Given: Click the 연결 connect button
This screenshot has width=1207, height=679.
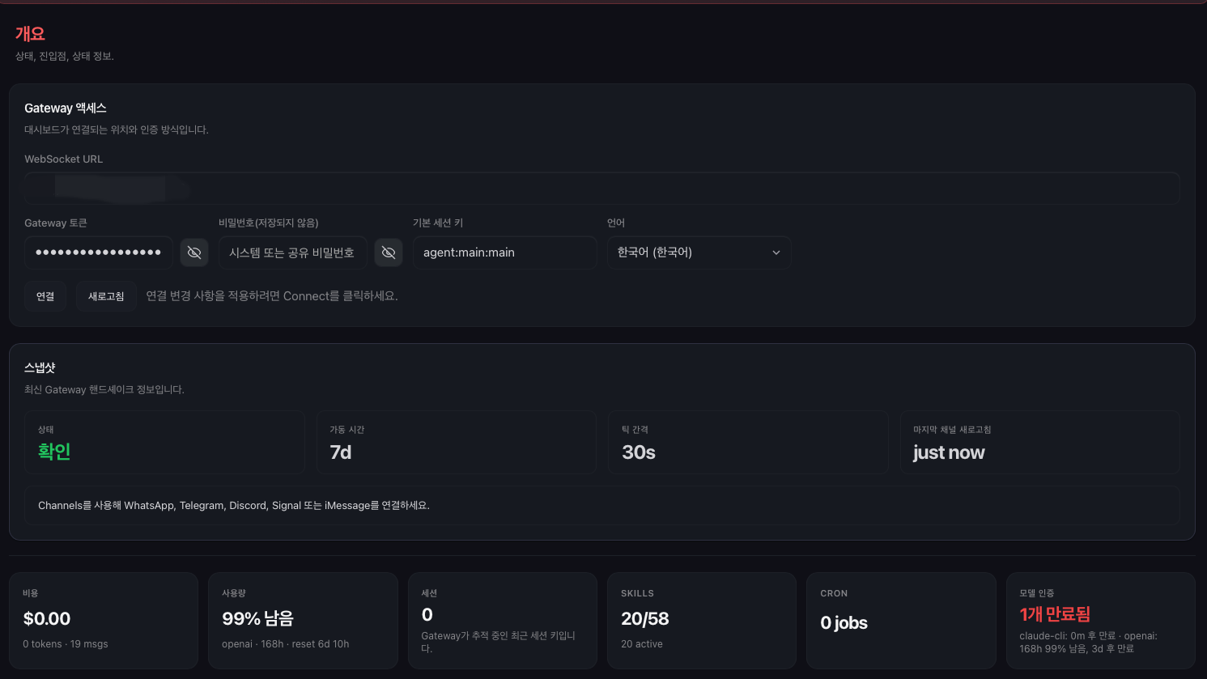Looking at the screenshot, I should click(45, 296).
